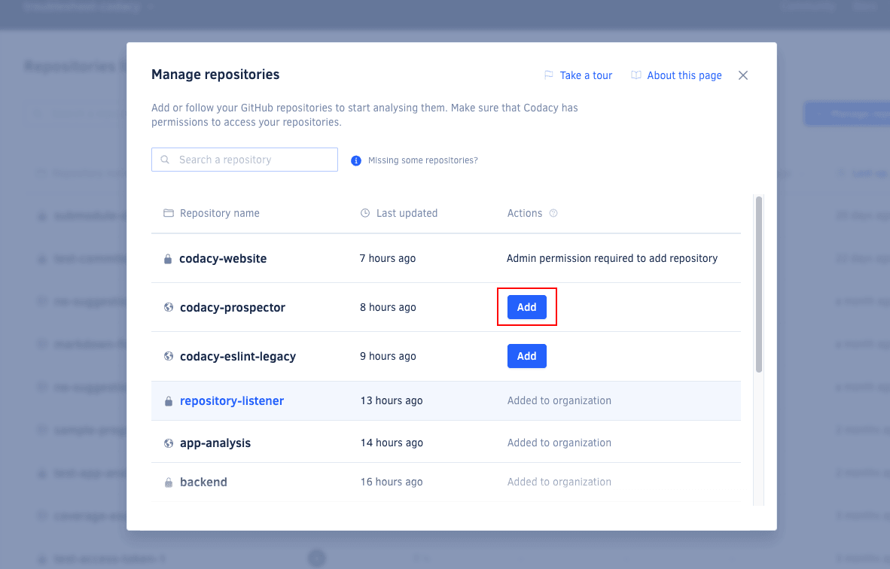
Task: Click the lock icon beside codacy-website
Action: point(168,257)
